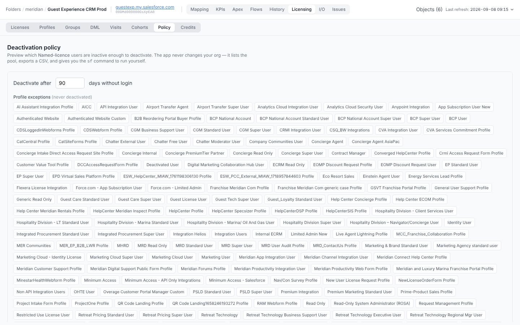Toggle the AI Assistant Integration Profile exception
The image size is (520, 325).
[45, 107]
